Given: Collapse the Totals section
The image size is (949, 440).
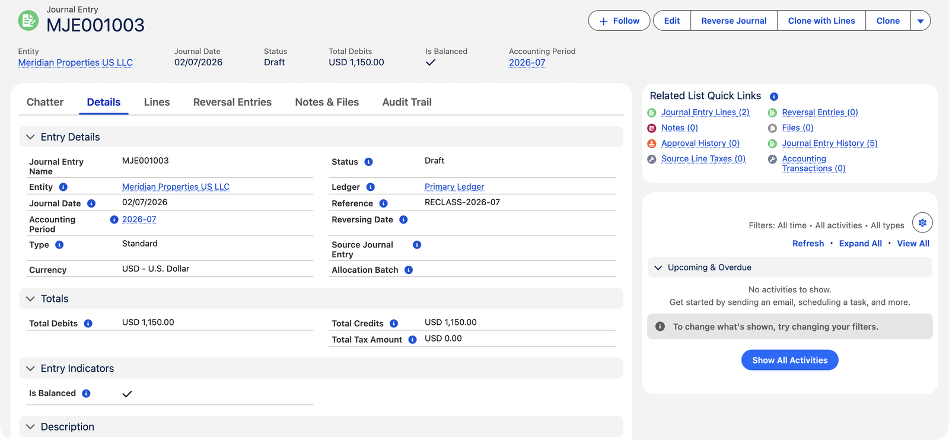Looking at the screenshot, I should tap(30, 299).
